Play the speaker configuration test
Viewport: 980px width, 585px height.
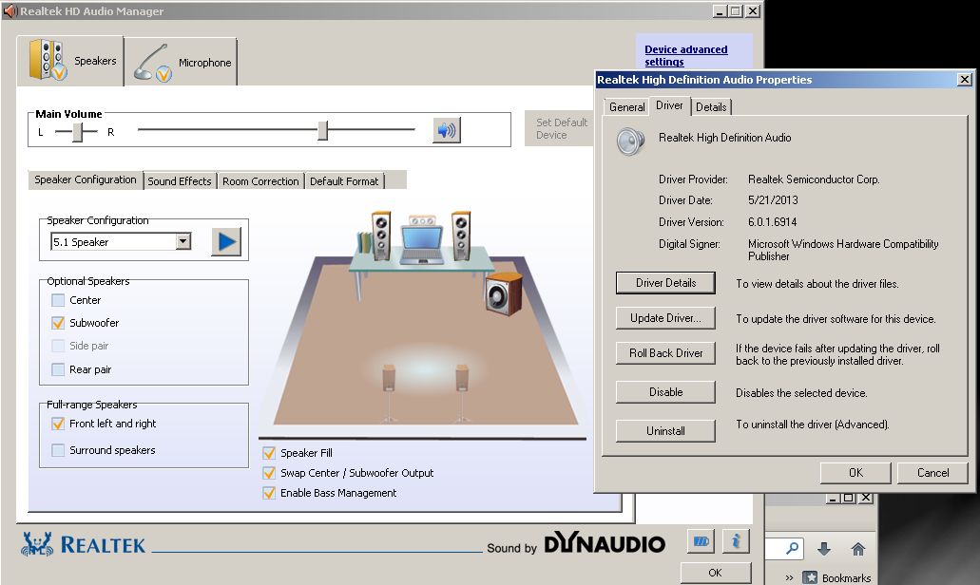pos(226,241)
